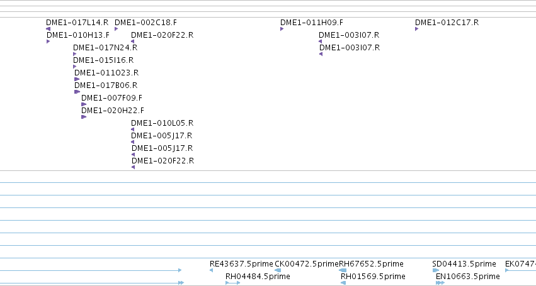
Task: Click the blue glyph under SD04413.5prime
Action: coord(436,271)
